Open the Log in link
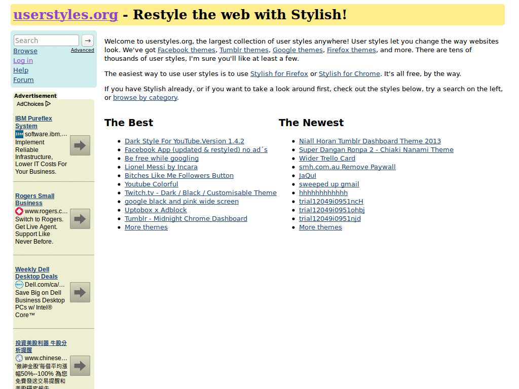 click(x=23, y=61)
